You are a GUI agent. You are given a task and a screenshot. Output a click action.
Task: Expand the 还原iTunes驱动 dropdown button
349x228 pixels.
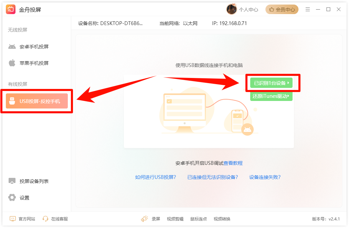[x=271, y=96]
